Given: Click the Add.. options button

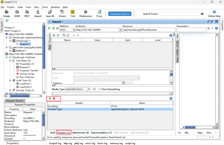Looking at the screenshot, I should pyautogui.click(x=130, y=83).
